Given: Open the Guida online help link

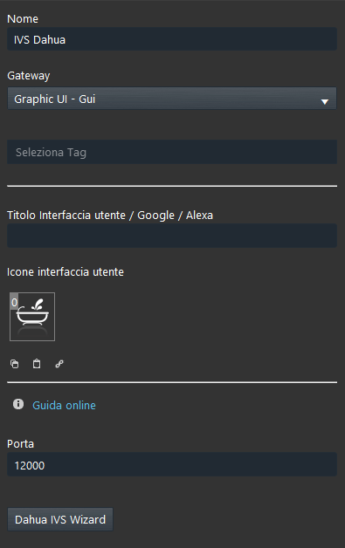Looking at the screenshot, I should [x=64, y=405].
